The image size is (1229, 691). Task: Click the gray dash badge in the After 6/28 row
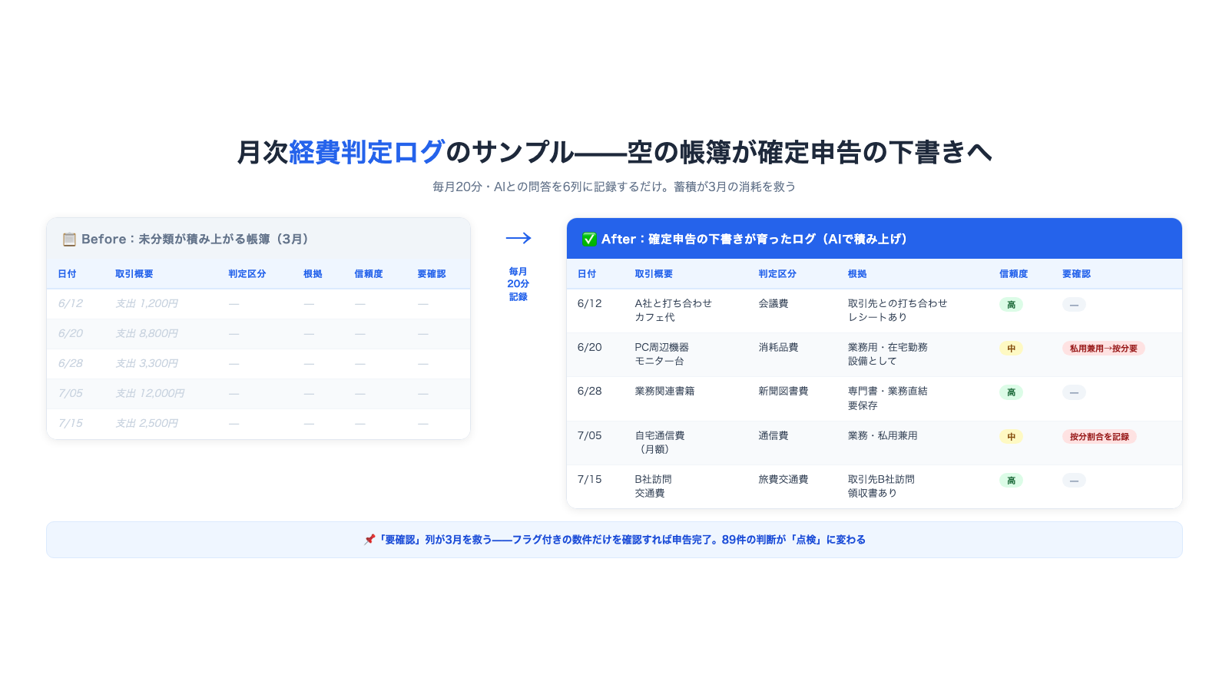pos(1074,392)
